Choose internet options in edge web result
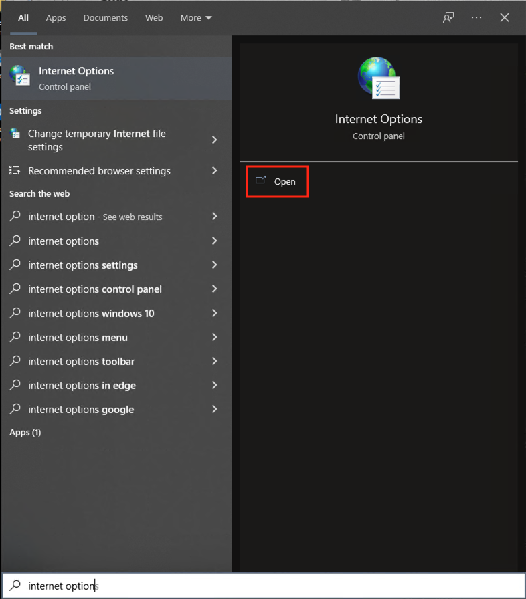The image size is (526, 599). 82,386
